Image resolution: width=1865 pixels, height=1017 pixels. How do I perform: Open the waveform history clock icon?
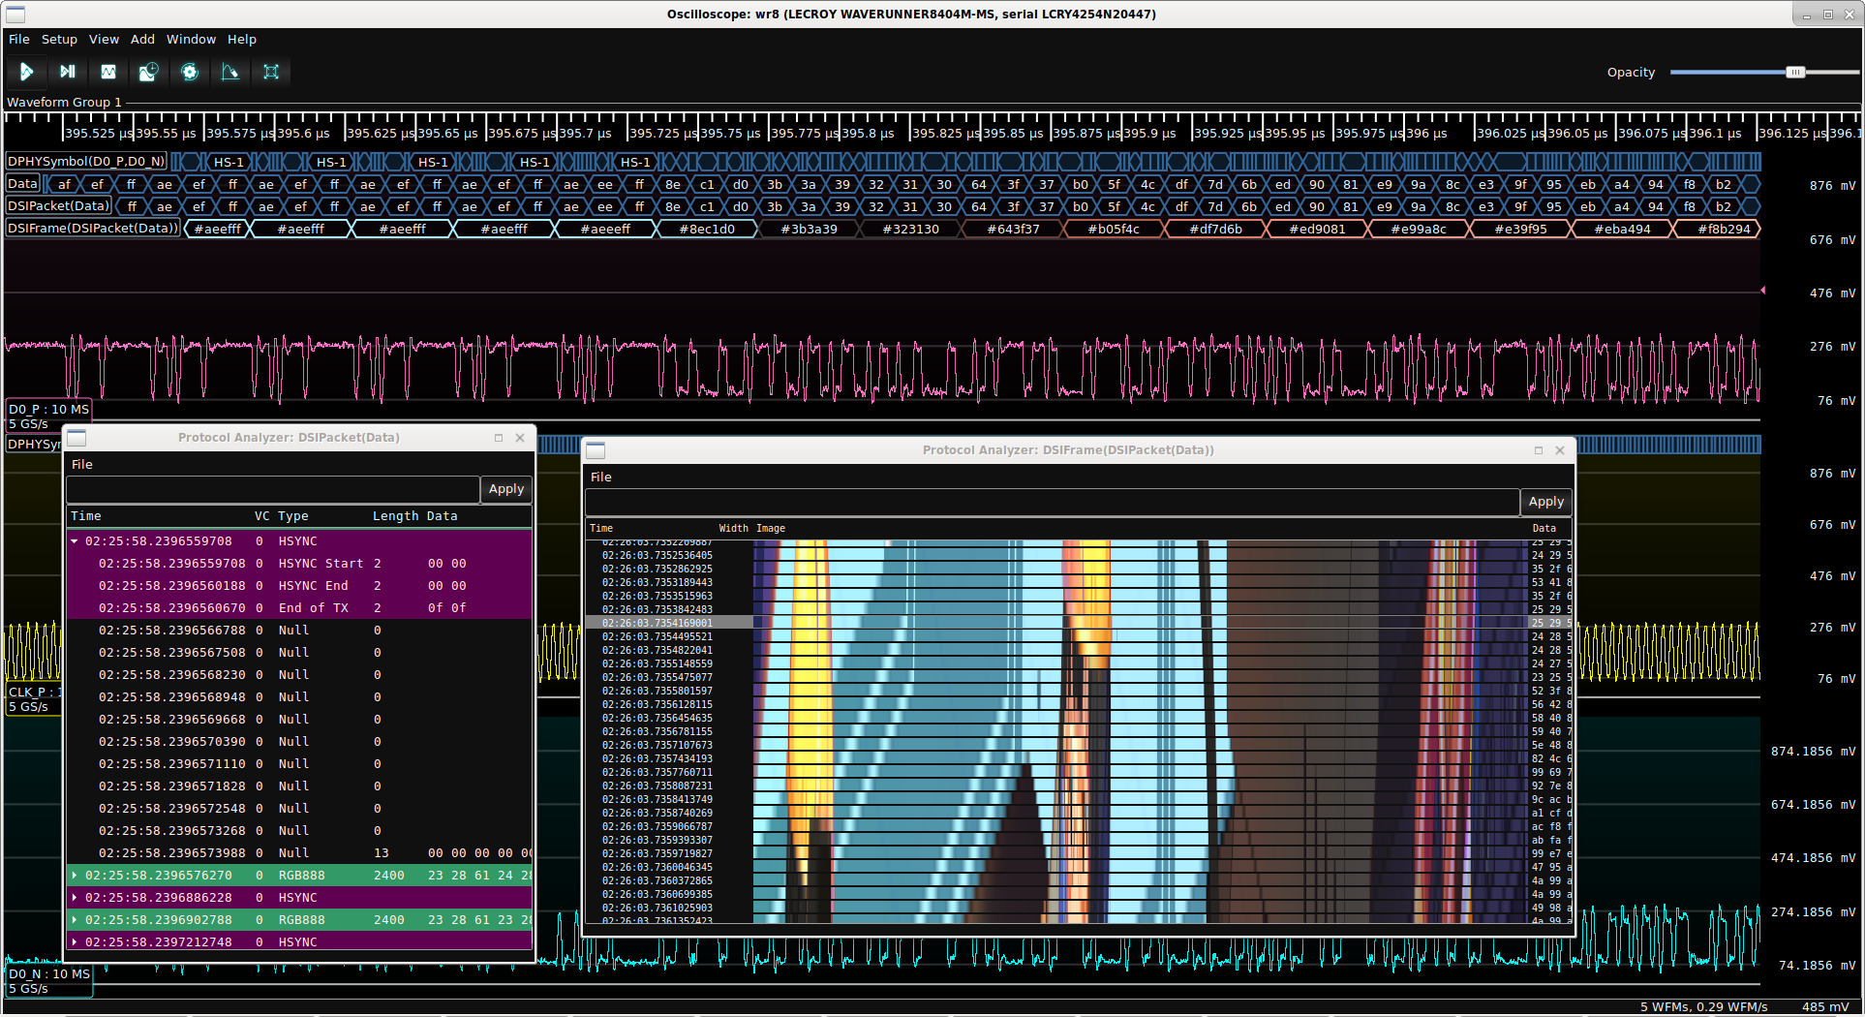click(x=148, y=72)
